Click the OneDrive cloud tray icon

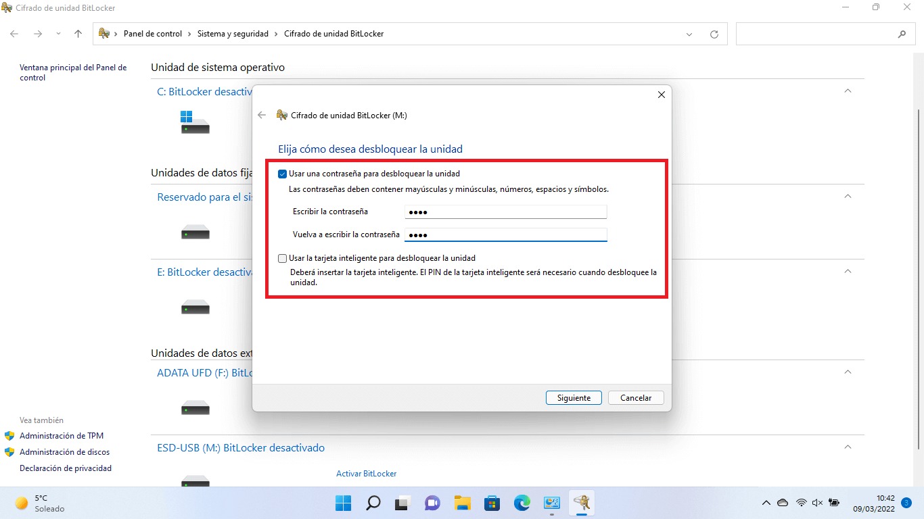(x=783, y=503)
